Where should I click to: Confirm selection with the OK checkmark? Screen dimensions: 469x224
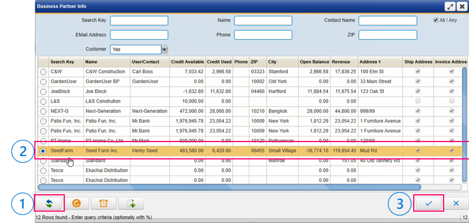[x=428, y=203]
